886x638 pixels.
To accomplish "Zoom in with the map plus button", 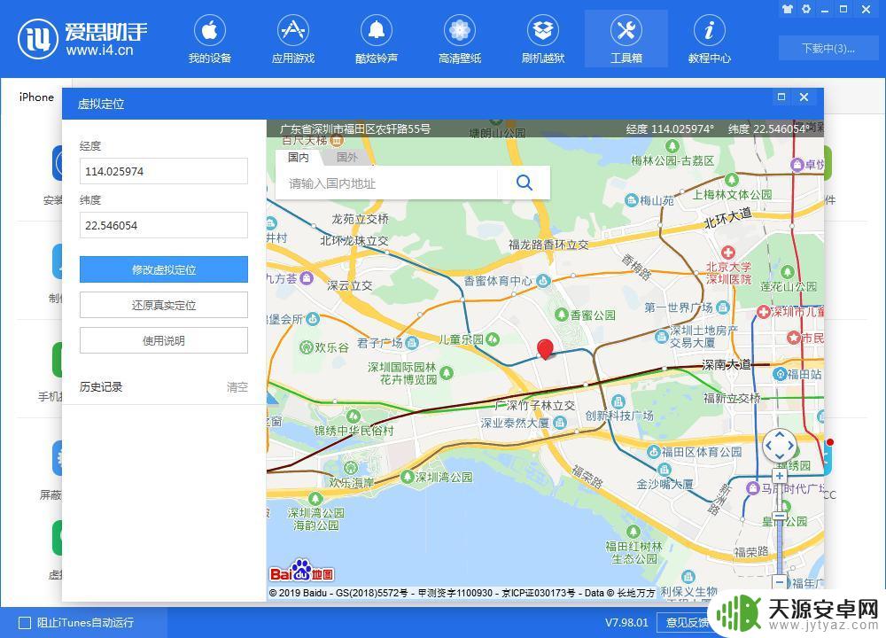I will click(x=779, y=477).
